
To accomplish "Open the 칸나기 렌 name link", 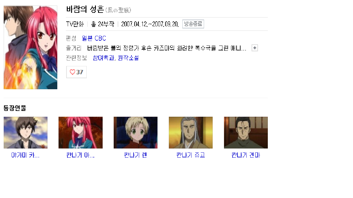I will 135,155.
